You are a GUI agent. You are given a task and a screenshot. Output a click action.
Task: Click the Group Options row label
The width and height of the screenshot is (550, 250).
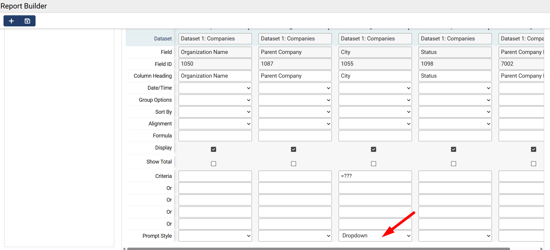155,100
